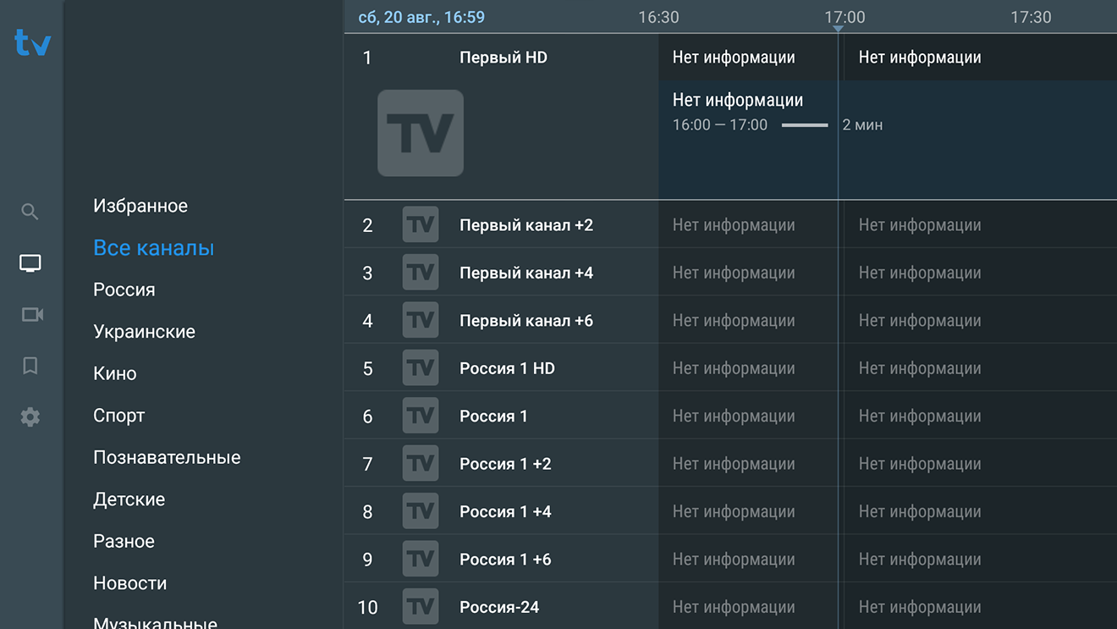Open the bookmarks icon in sidebar
This screenshot has width=1117, height=629.
30,366
